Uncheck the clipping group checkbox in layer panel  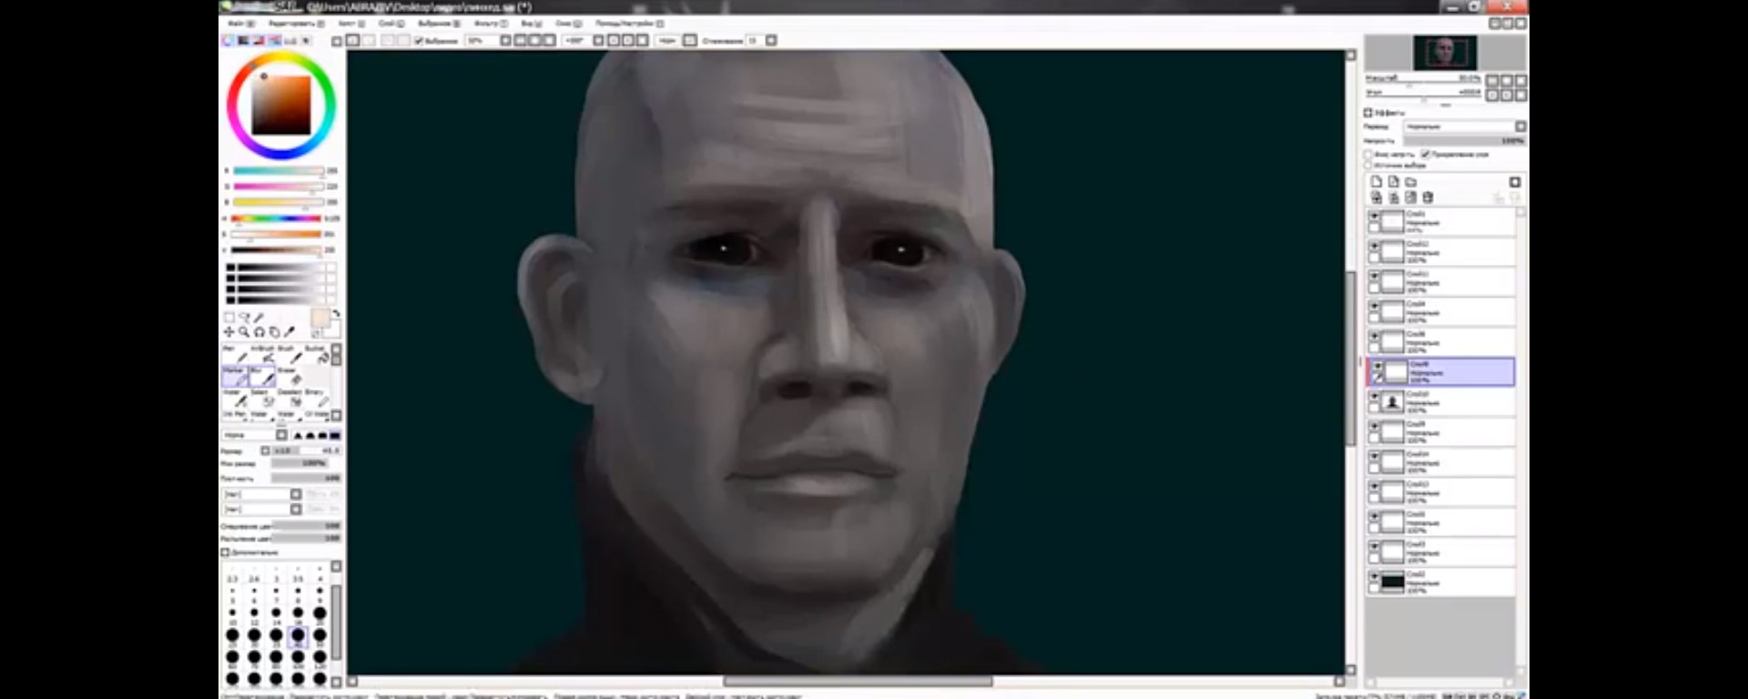click(x=1427, y=155)
